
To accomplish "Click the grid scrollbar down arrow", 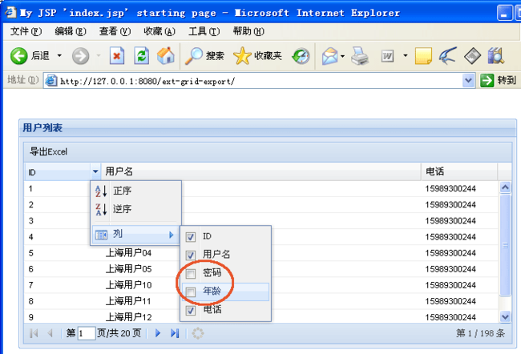I will 505,317.
